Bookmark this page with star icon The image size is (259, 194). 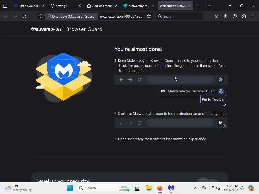point(149,16)
